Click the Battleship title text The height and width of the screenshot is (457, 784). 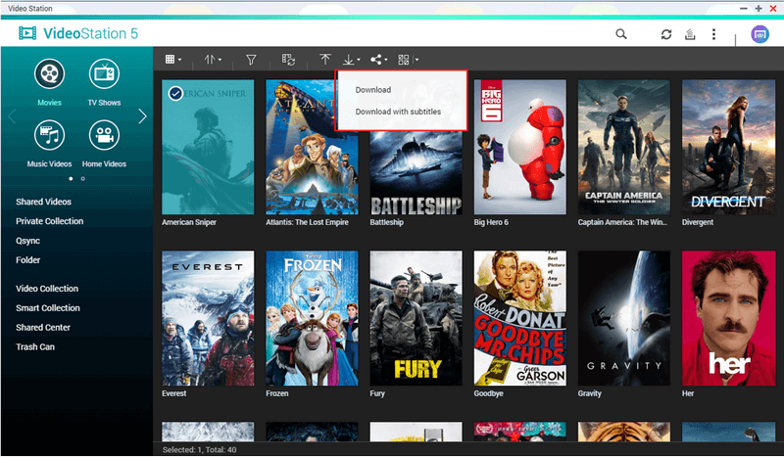tap(386, 222)
